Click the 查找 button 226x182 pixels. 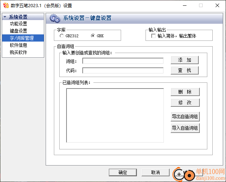(185, 70)
